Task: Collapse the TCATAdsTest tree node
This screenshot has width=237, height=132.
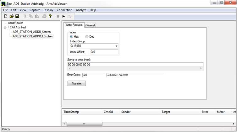Action: tap(5, 28)
